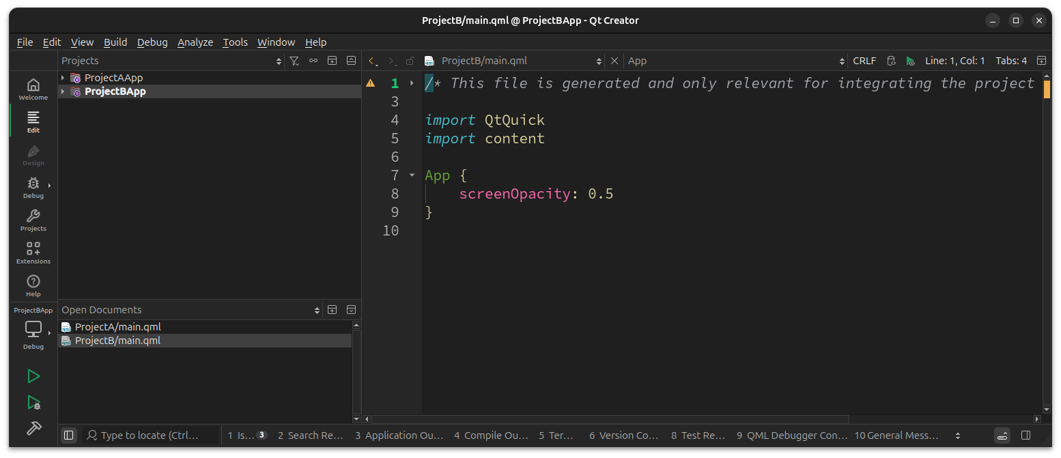Click the filter tree icon in Projects

point(294,61)
